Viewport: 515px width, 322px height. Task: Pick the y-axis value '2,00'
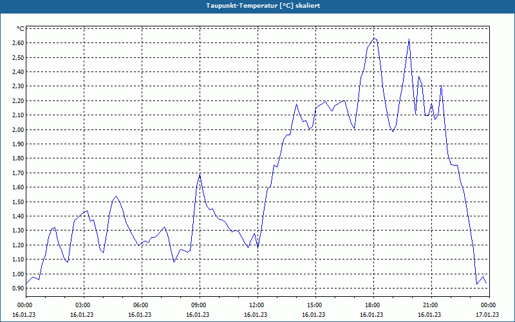click(x=19, y=130)
